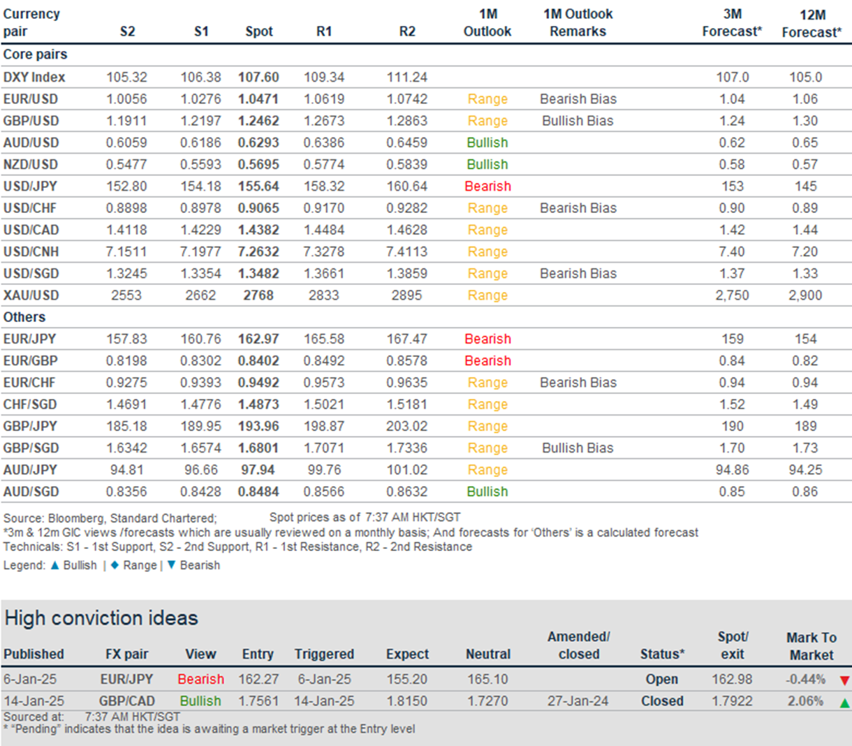Click the blue Bullish up-triangle in the legend
Image resolution: width=852 pixels, height=746 pixels.
click(55, 565)
